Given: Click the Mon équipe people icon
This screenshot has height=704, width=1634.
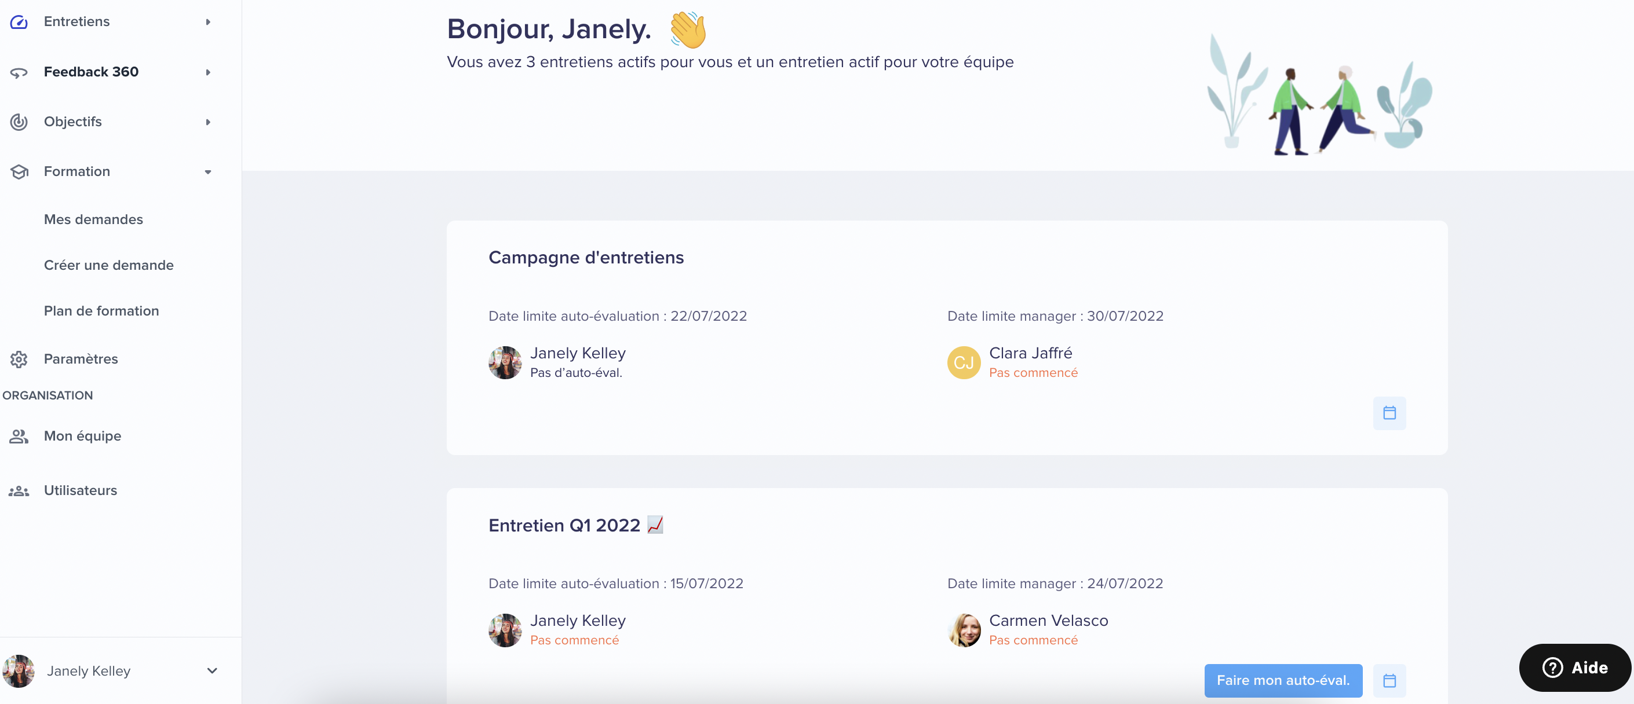Looking at the screenshot, I should pyautogui.click(x=19, y=436).
